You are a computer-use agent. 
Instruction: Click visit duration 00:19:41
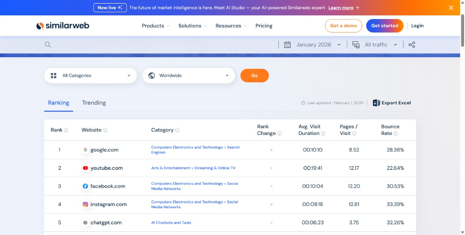(312, 168)
